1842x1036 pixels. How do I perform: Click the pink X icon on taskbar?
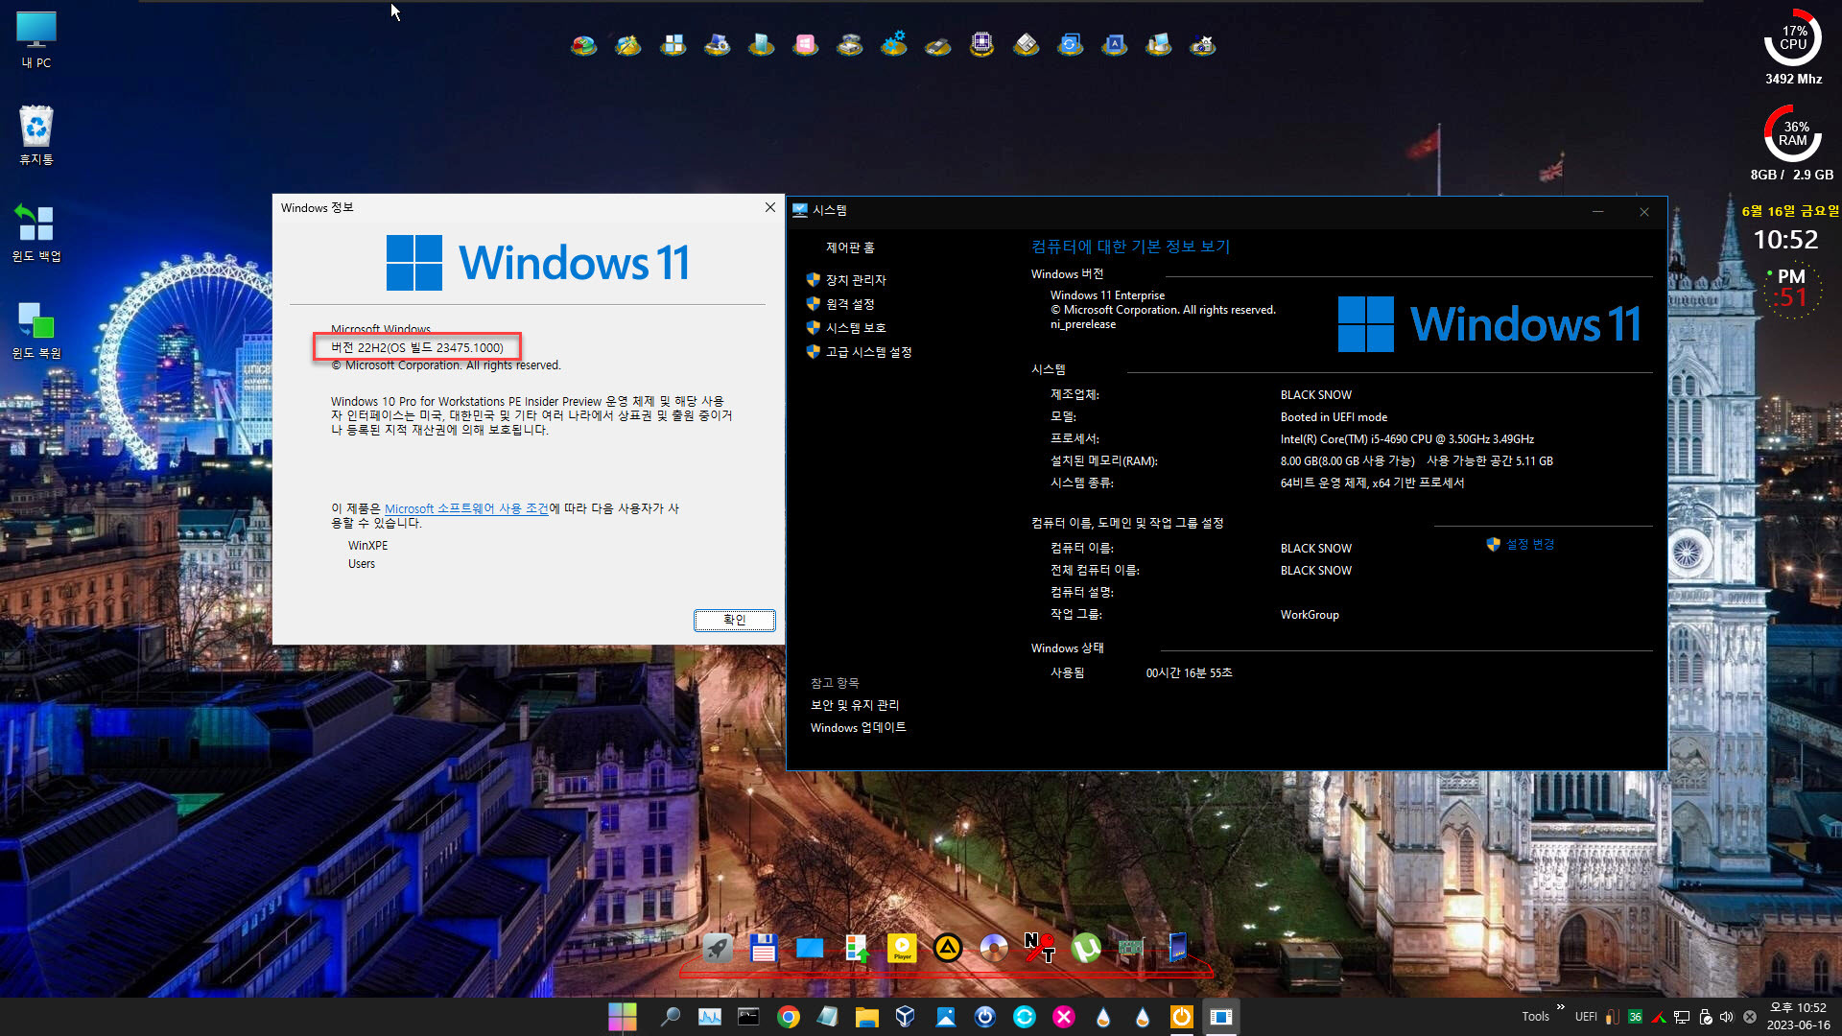click(x=1064, y=1017)
